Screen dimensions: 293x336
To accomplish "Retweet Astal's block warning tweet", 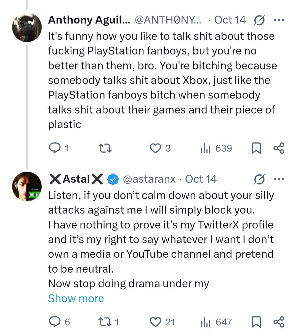I will point(105,322).
